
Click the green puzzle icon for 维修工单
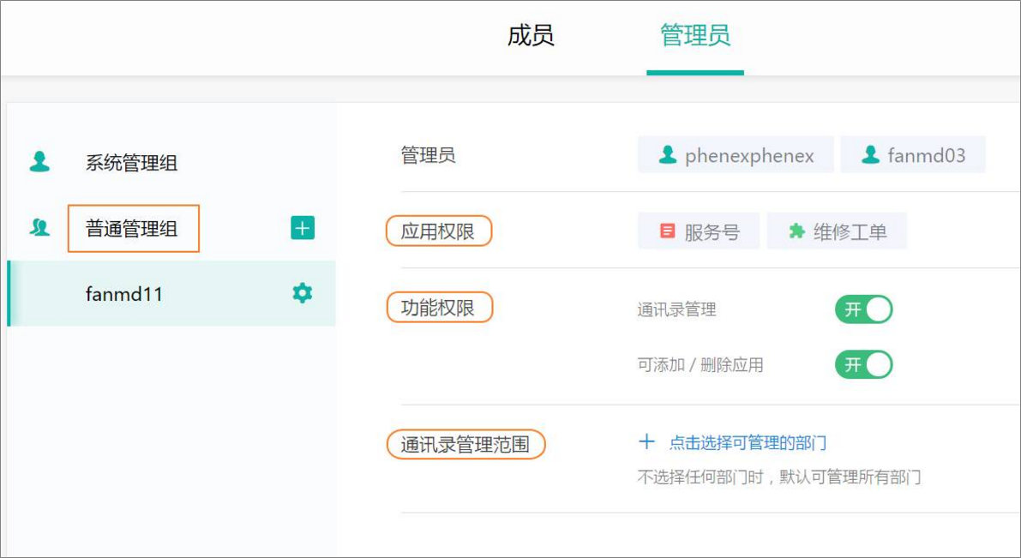click(x=796, y=231)
